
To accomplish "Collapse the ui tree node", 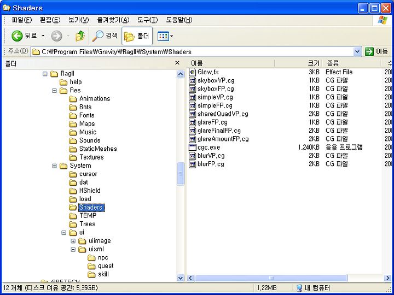I will (x=64, y=233).
